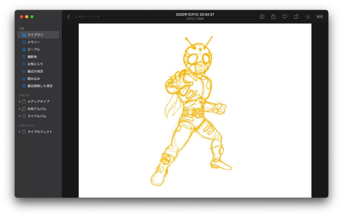Click the zoom out minus icon
Screen dimensions: 343x217
[76, 17]
